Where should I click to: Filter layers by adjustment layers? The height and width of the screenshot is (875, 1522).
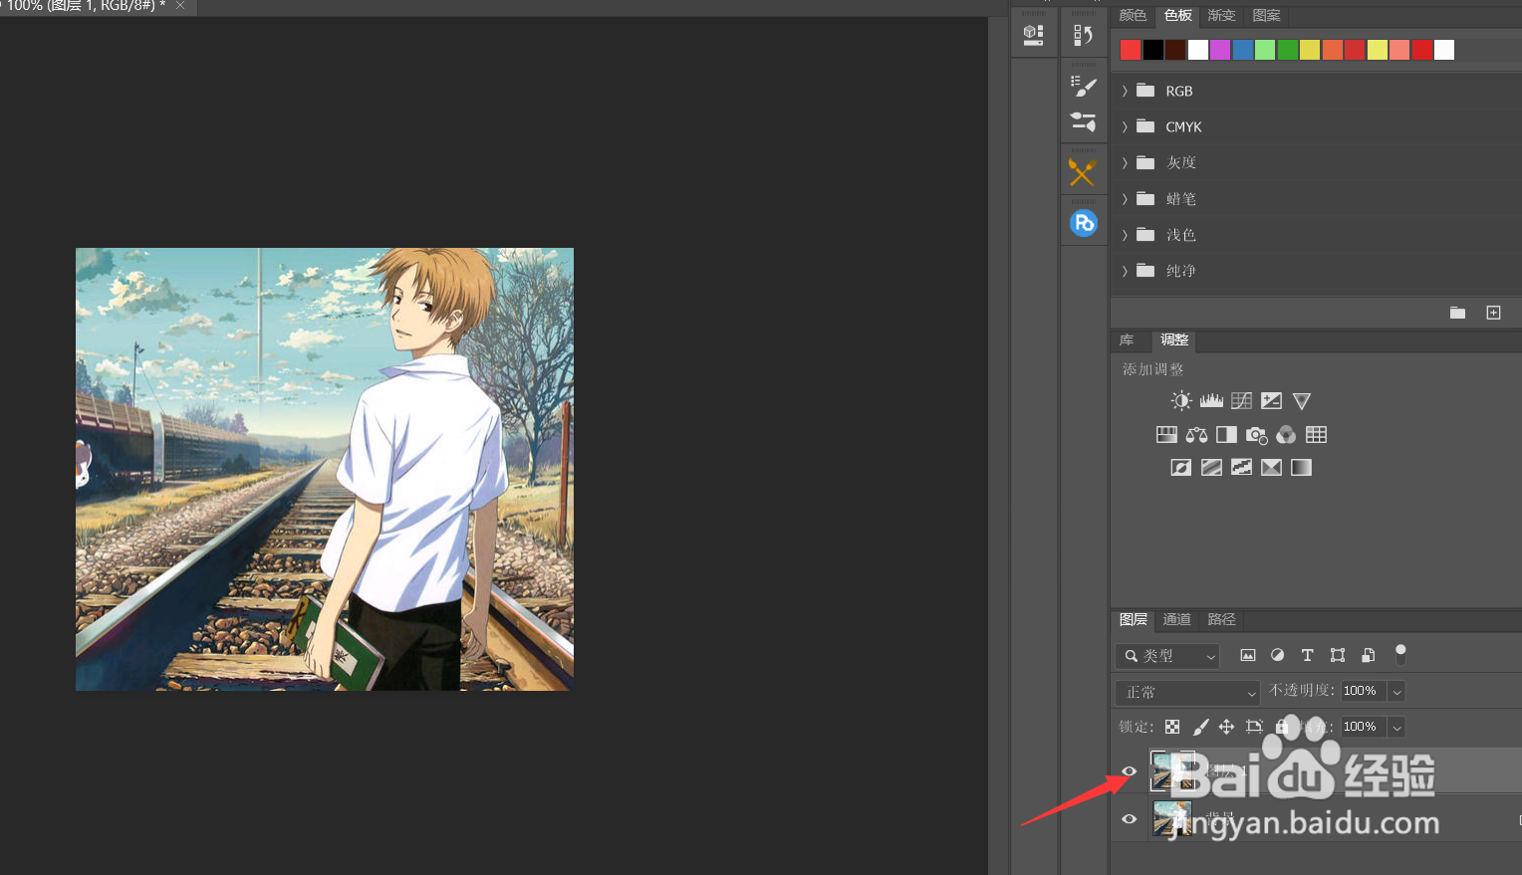1277,655
